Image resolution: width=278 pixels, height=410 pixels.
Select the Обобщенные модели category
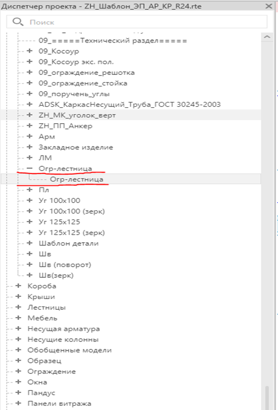tap(70, 350)
